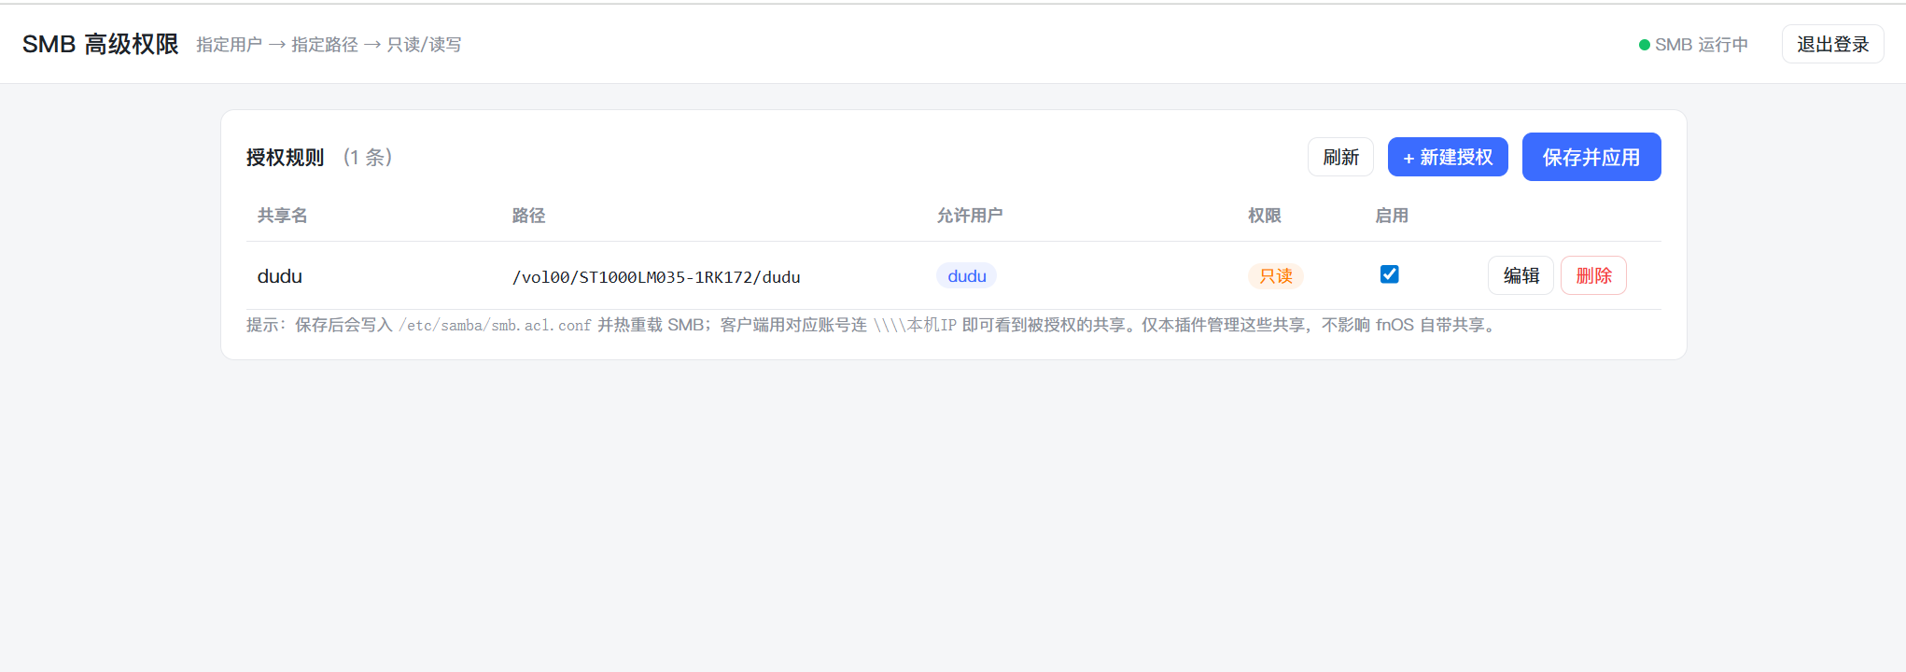Click the 权限 column header
Screen dimensions: 1906x672
(x=1265, y=216)
